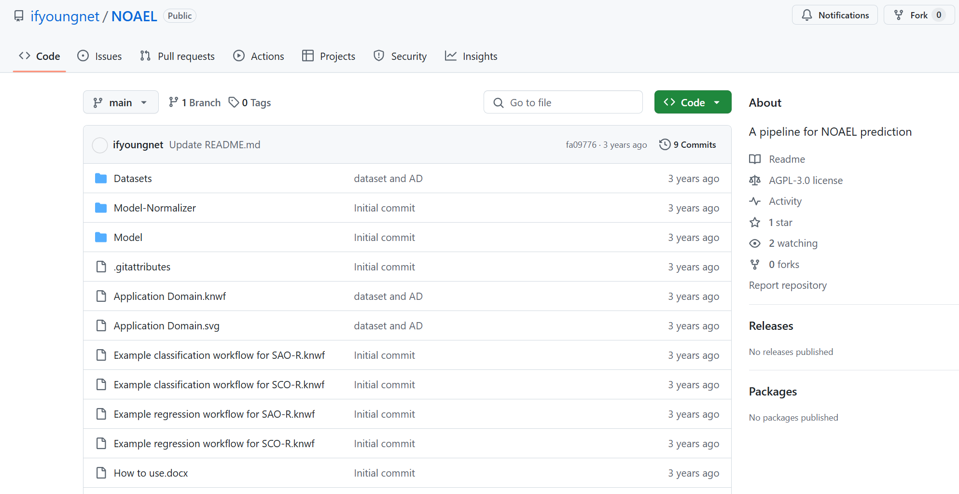Open the ifyoungnet owner link
This screenshot has height=494, width=959.
(65, 16)
